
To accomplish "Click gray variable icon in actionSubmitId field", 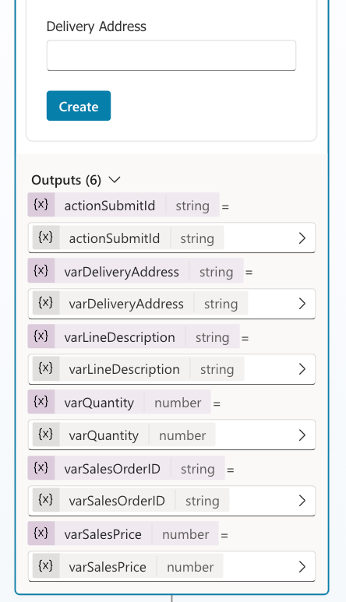I will (46, 238).
